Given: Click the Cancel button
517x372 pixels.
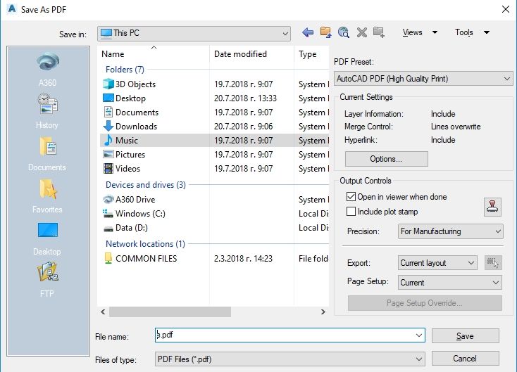Looking at the screenshot, I should tap(466, 359).
